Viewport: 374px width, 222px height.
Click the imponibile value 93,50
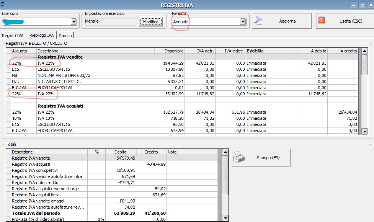pos(178,124)
